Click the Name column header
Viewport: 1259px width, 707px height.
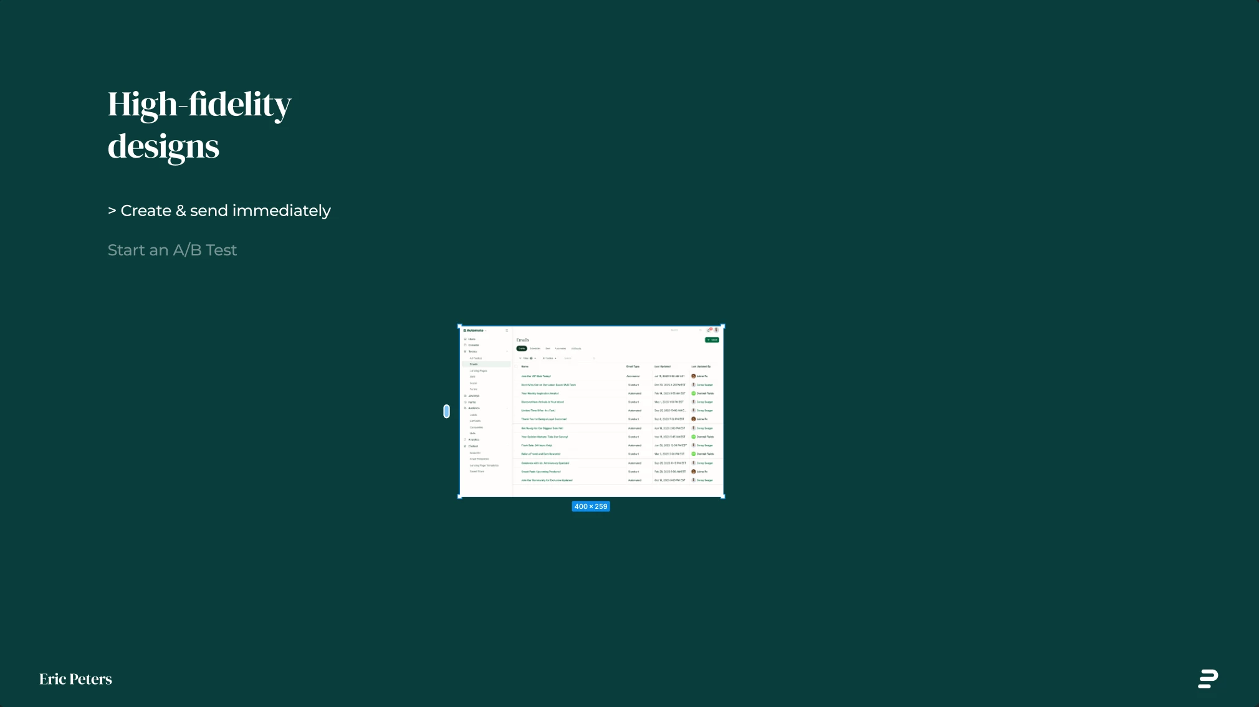coord(525,366)
